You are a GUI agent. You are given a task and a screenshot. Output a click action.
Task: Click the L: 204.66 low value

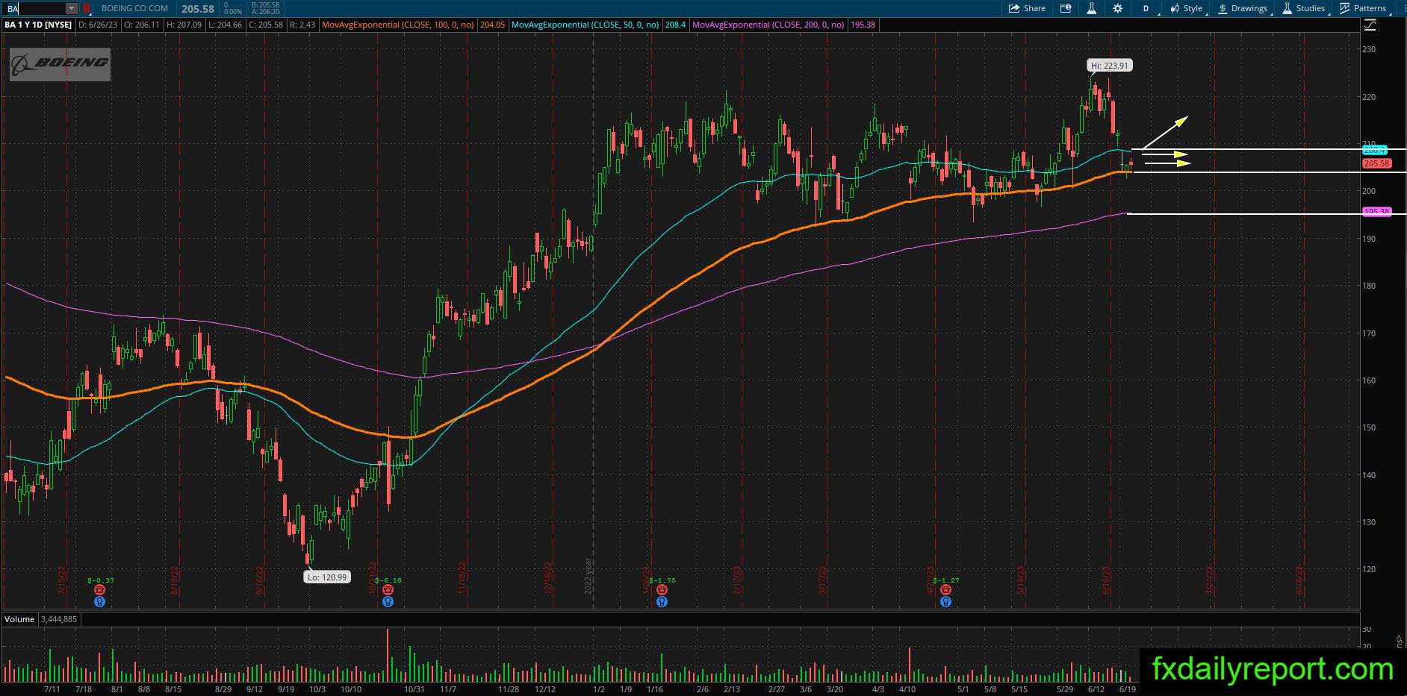[x=225, y=25]
